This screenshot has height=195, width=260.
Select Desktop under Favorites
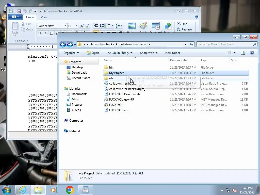pos(75,67)
